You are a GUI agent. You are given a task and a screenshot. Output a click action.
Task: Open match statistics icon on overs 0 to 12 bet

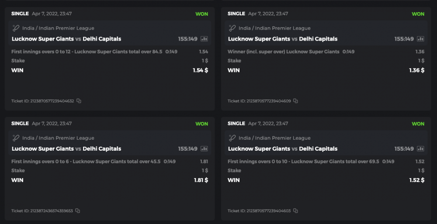point(204,39)
